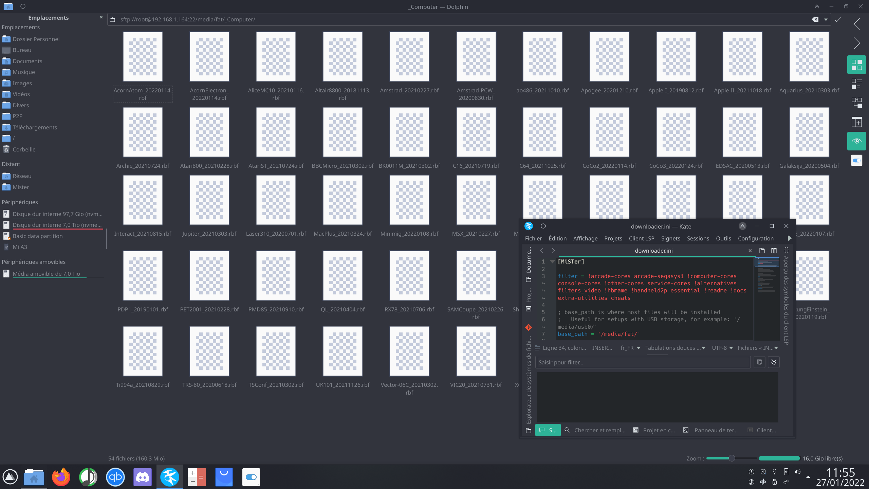Clear output messages with broom icon
This screenshot has height=489, width=869.
[x=774, y=362]
